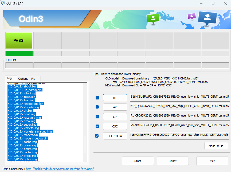This screenshot has height=172, width=231.
Task: Open the Pit tab
Action: [33, 79]
